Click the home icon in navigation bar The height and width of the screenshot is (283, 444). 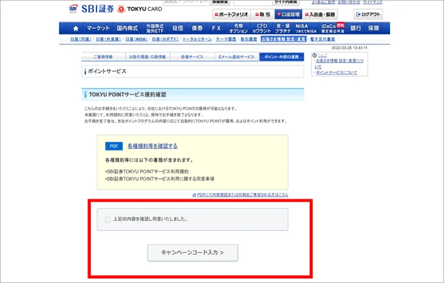(75, 29)
